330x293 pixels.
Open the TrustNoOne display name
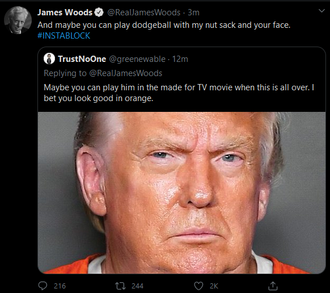click(82, 59)
